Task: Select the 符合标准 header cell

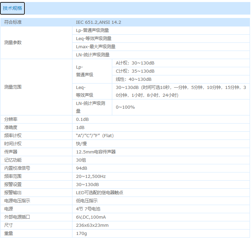Action: (x=13, y=22)
